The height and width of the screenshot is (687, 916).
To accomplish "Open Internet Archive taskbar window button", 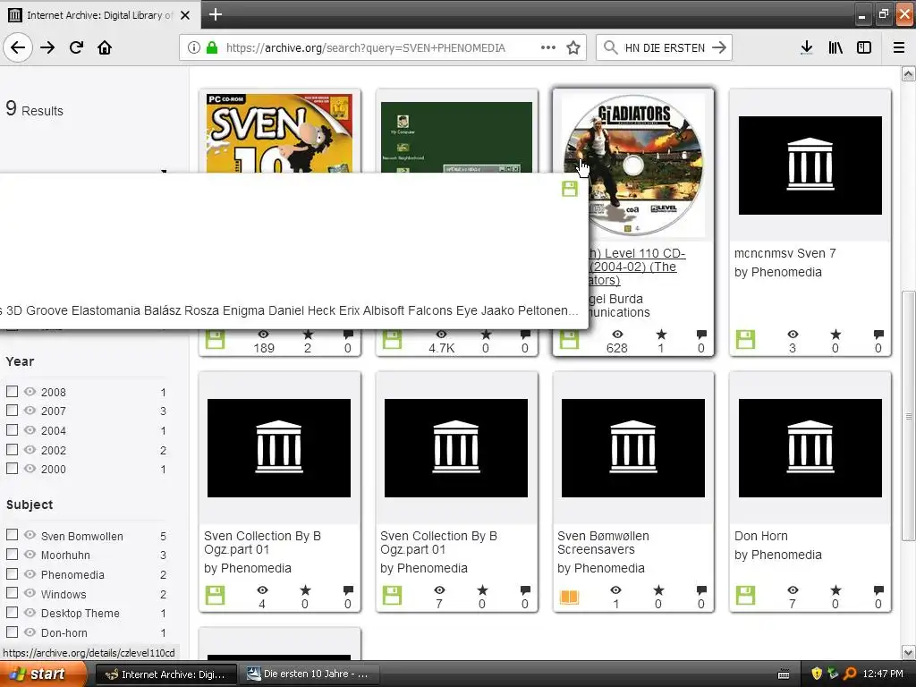I will pos(165,674).
